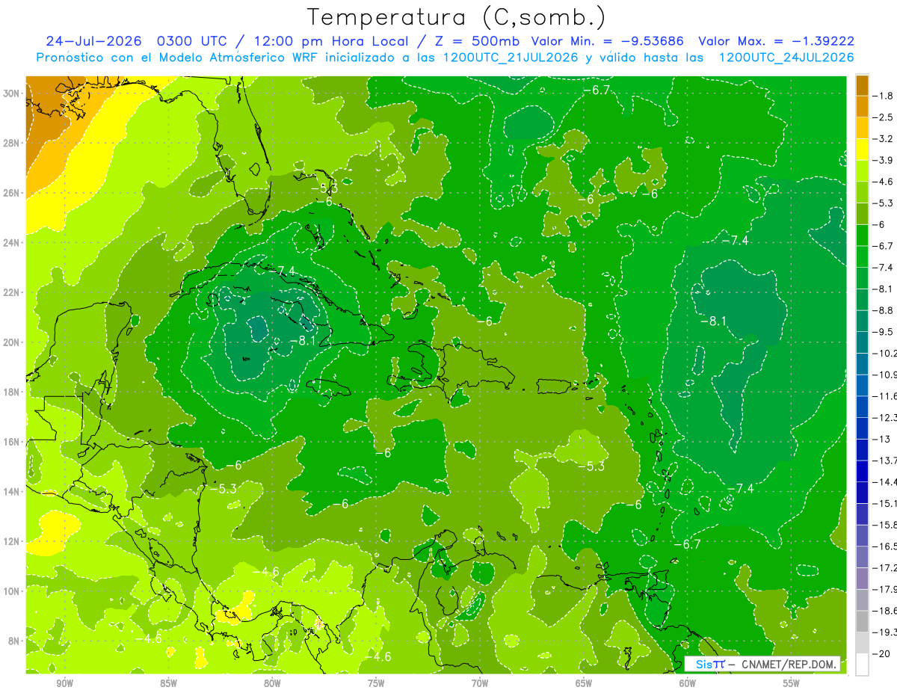
Task: Click the "0300 UTC" time label
Action: (191, 41)
